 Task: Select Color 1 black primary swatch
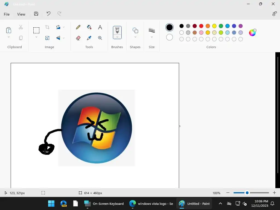[x=169, y=27]
